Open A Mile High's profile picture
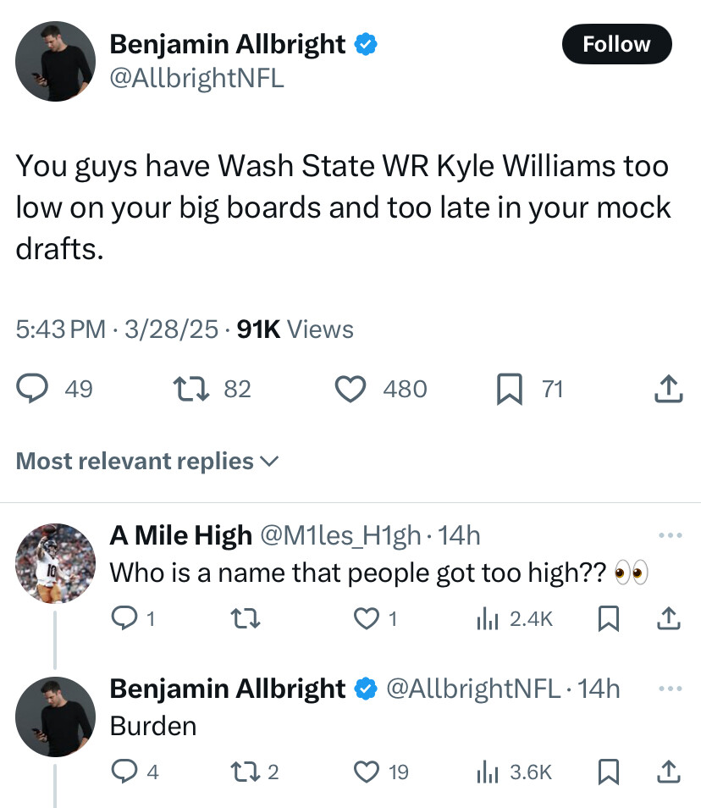This screenshot has height=808, width=701. (55, 562)
